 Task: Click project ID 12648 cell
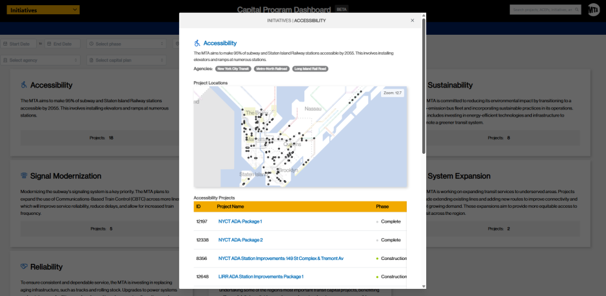202,277
